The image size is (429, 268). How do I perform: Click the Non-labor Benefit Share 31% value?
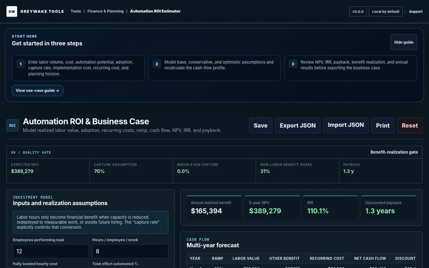point(265,171)
